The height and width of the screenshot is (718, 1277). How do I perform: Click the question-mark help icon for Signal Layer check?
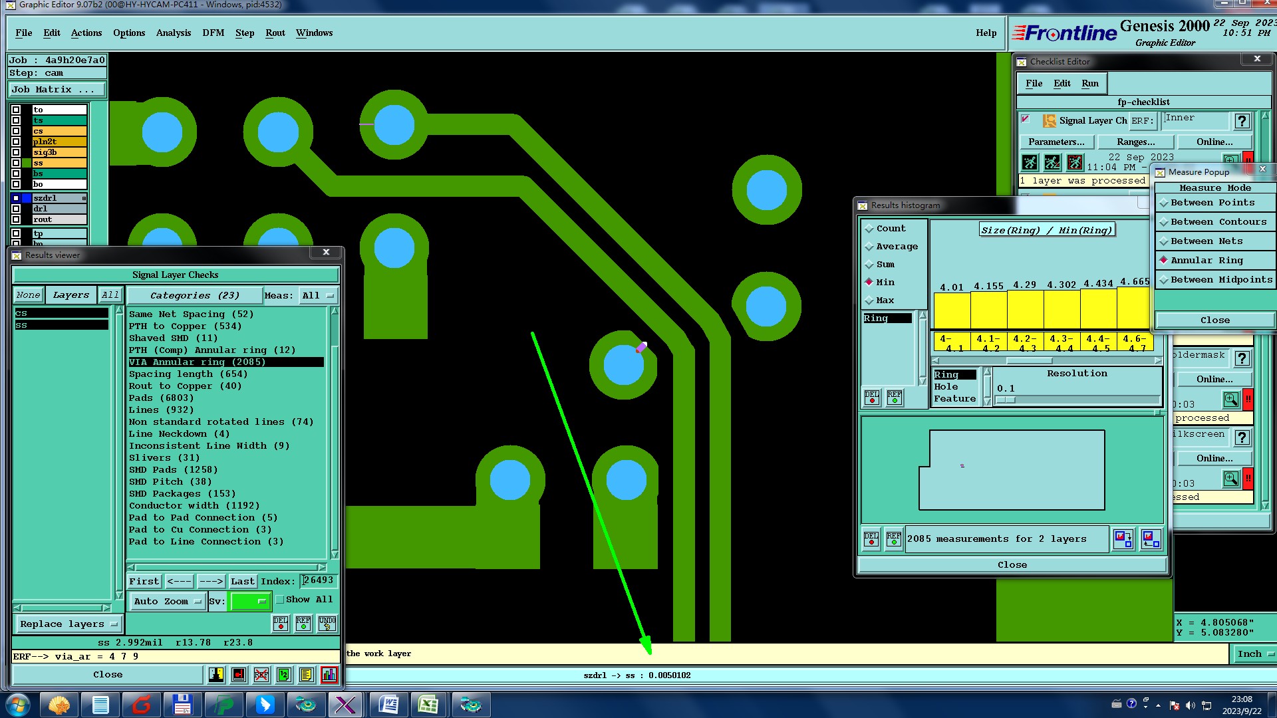pyautogui.click(x=1241, y=121)
